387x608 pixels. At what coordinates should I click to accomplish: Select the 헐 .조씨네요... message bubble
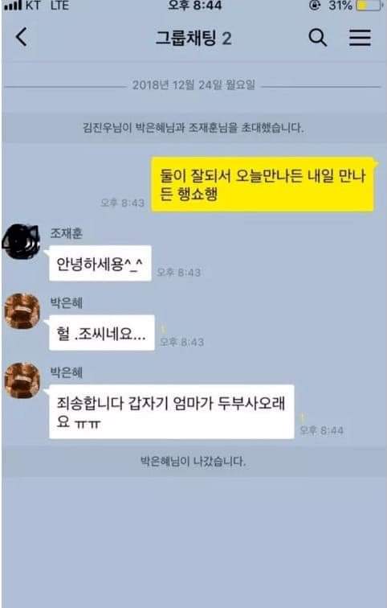(x=102, y=333)
